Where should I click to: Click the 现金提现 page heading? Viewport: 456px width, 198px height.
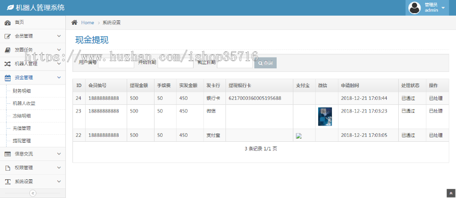pyautogui.click(x=92, y=40)
